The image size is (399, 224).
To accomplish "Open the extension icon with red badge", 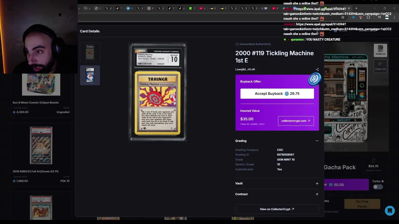I will pos(361,17).
